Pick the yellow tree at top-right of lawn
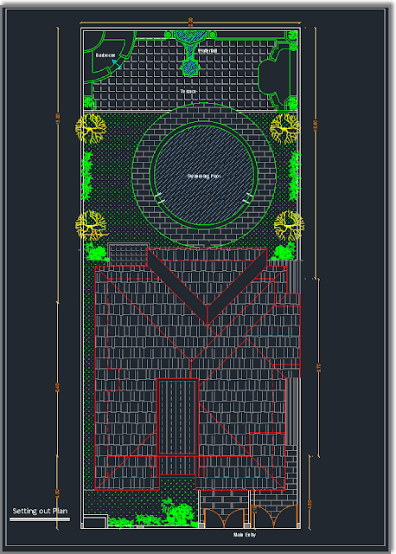The image size is (396, 554). 285,128
